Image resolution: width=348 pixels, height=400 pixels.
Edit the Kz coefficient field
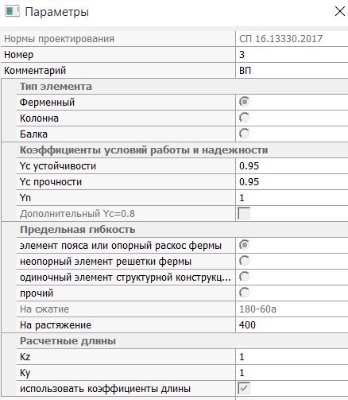tap(292, 357)
